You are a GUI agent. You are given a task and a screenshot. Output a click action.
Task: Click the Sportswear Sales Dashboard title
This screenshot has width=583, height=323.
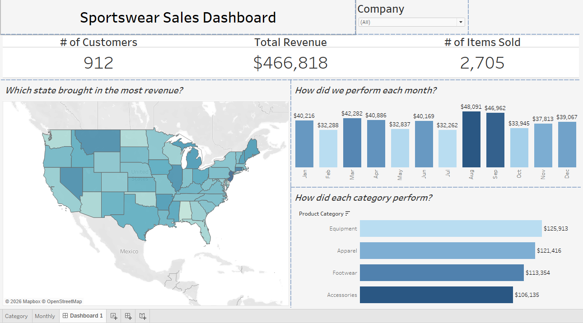[x=177, y=17]
